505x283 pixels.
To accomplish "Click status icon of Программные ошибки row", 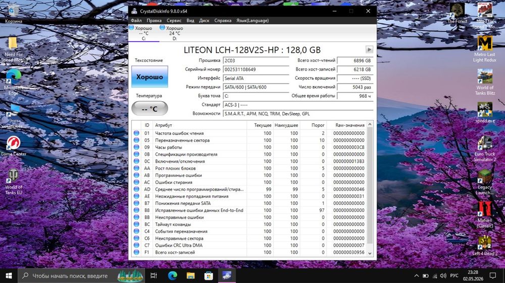I will tap(136, 175).
